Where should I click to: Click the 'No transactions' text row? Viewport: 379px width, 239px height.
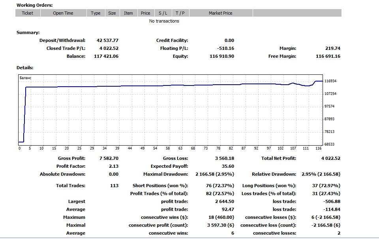164,21
